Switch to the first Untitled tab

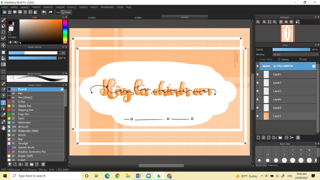pyautogui.click(x=92, y=17)
